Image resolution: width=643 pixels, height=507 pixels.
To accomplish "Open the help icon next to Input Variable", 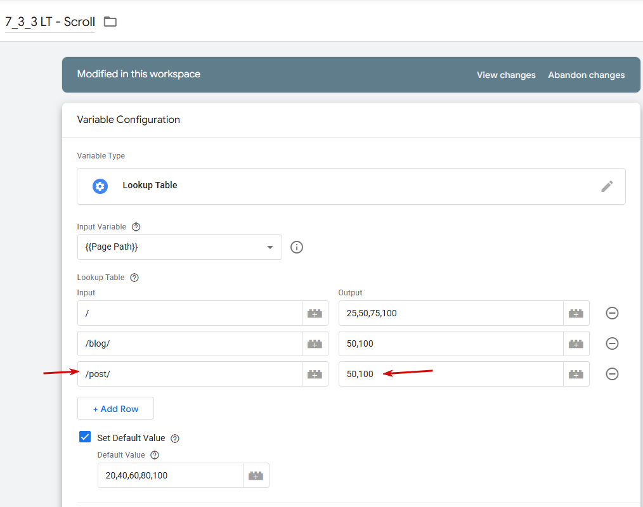I will 136,227.
